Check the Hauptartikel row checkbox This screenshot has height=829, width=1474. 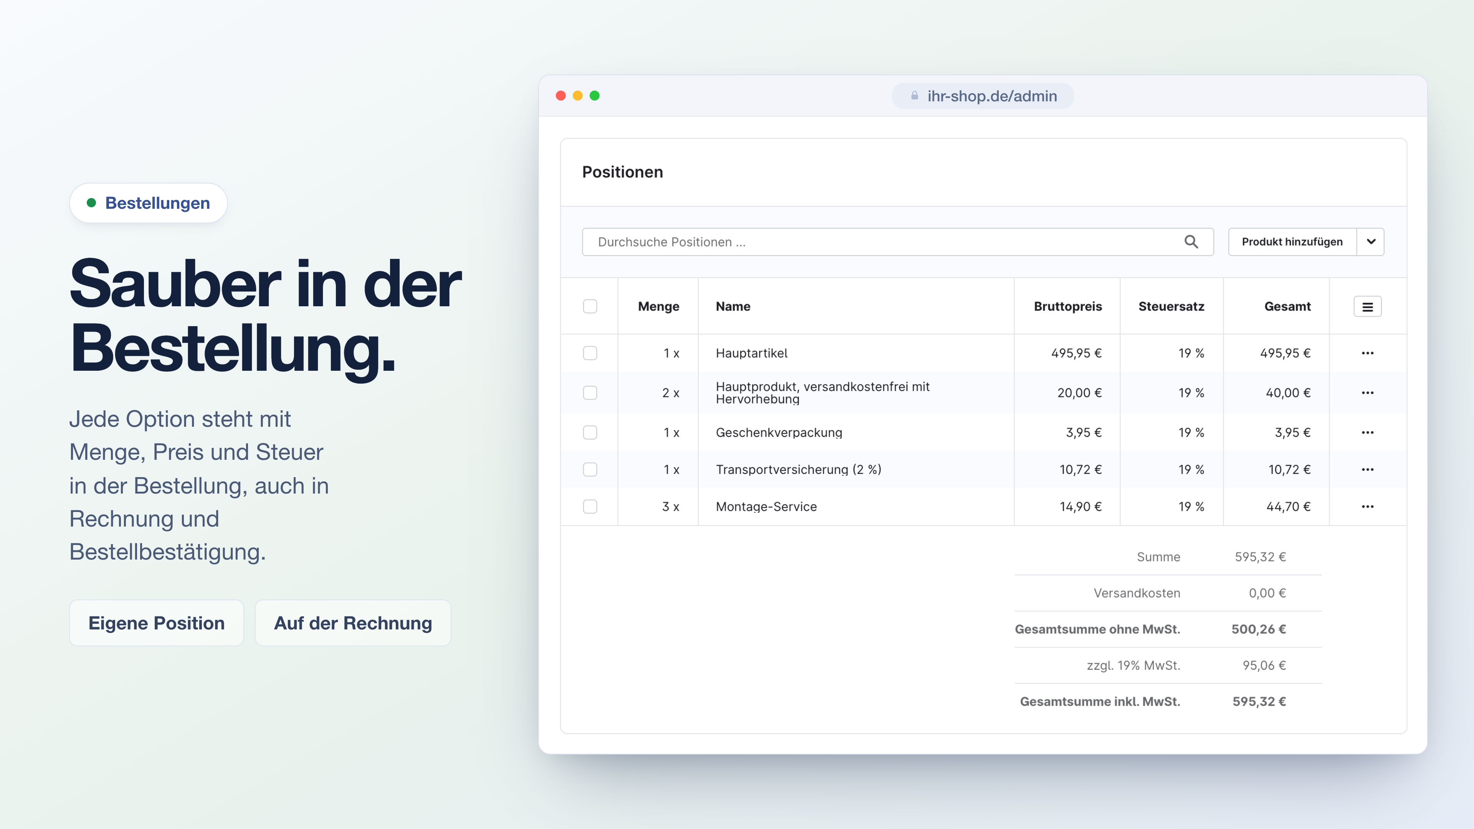(x=590, y=353)
